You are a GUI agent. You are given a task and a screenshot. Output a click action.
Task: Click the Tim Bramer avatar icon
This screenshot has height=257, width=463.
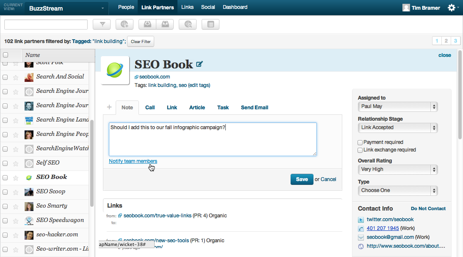tap(406, 8)
